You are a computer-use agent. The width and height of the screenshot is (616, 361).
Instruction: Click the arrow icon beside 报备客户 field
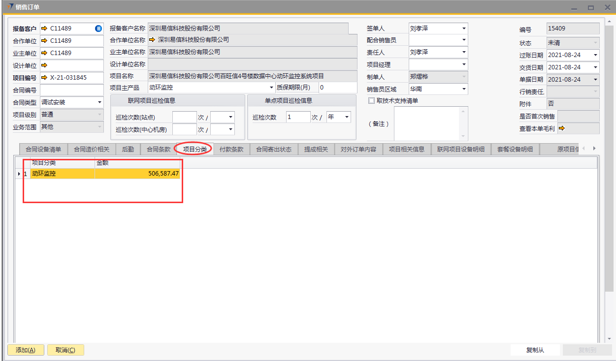(44, 29)
